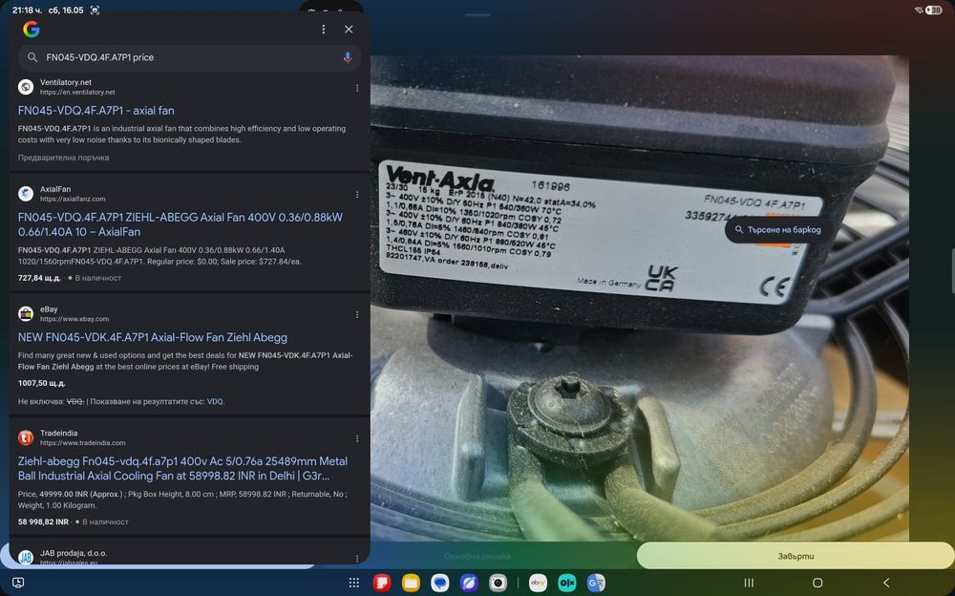Open the Messages app in taskbar
Viewport: 955px width, 596px height.
[439, 583]
